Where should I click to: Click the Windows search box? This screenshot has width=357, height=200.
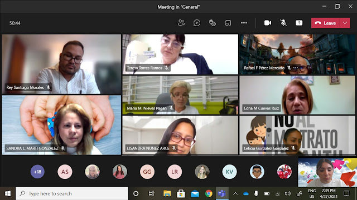pos(72,193)
